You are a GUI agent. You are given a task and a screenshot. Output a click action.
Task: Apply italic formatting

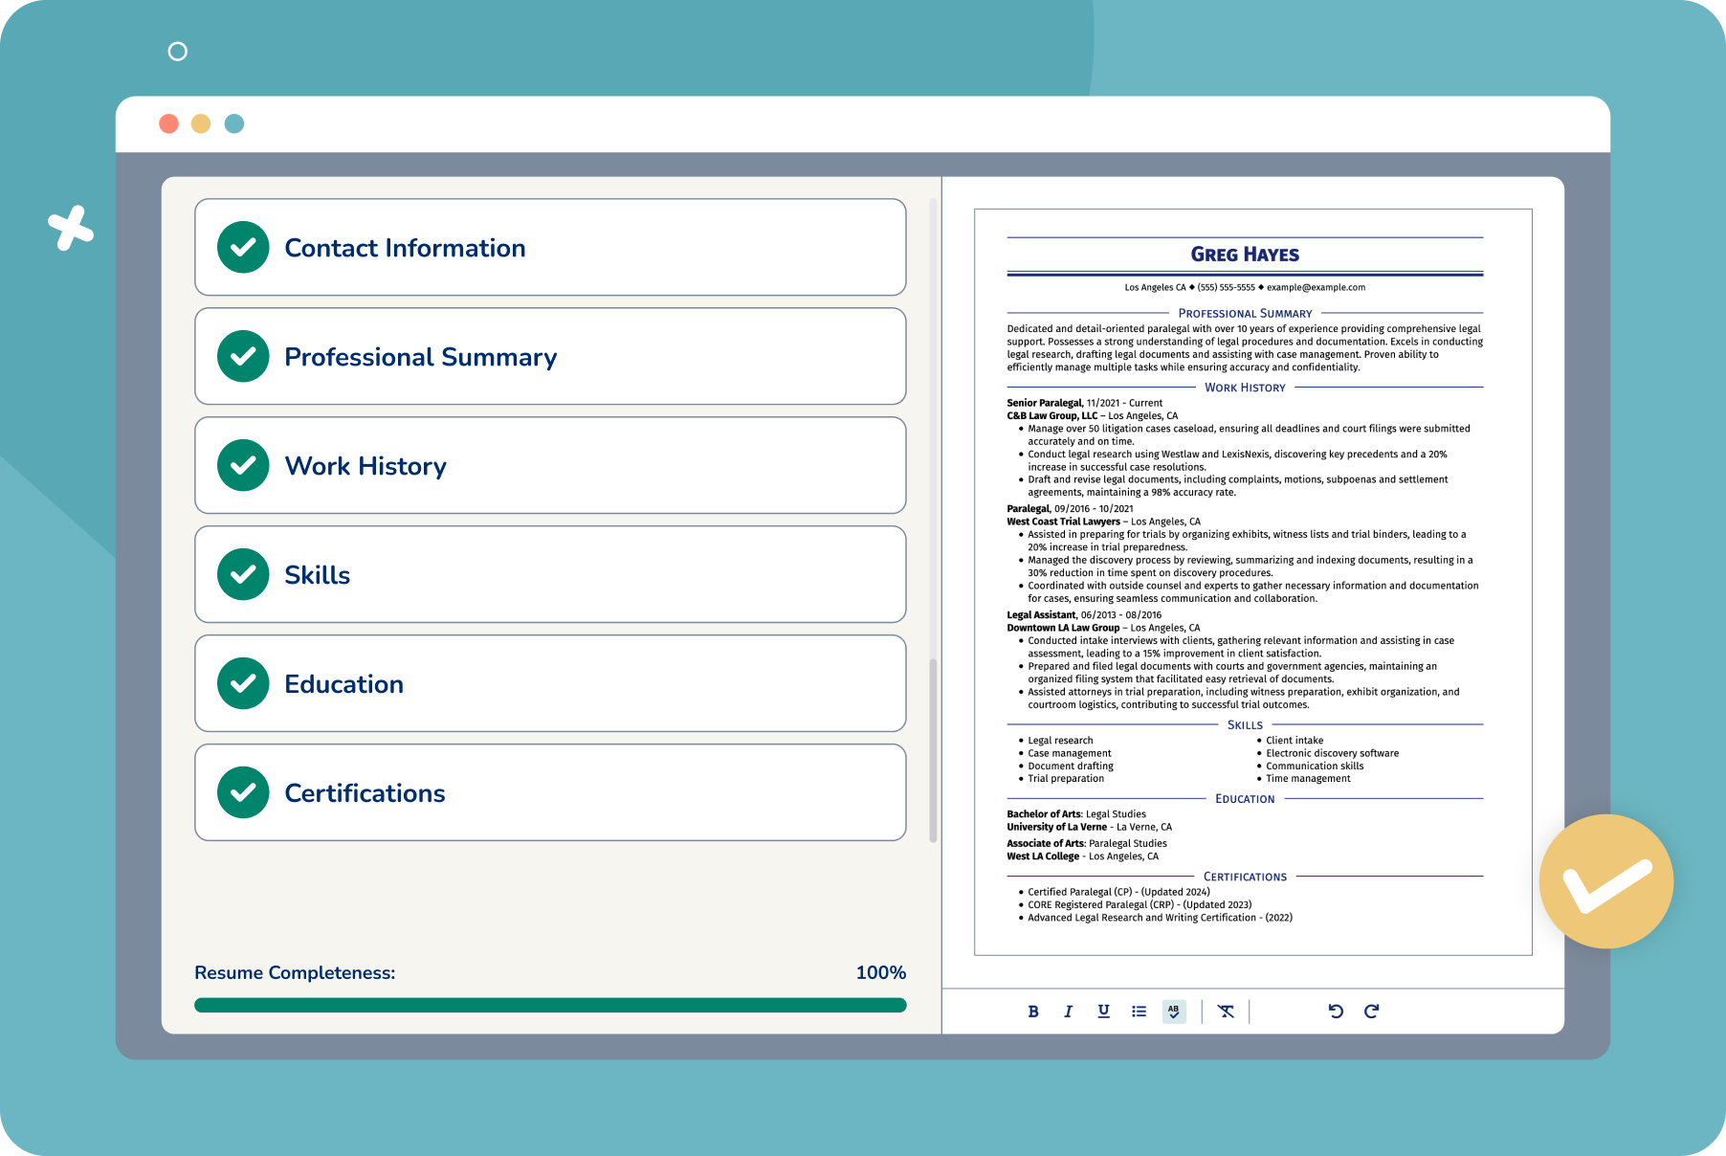(1068, 1011)
